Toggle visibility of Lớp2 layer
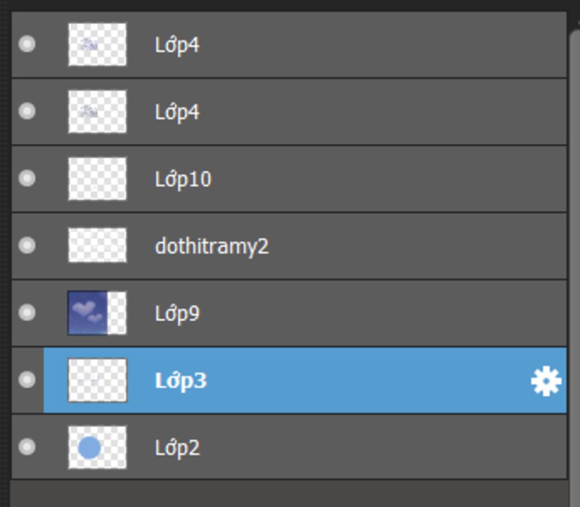580x507 pixels. (x=27, y=447)
